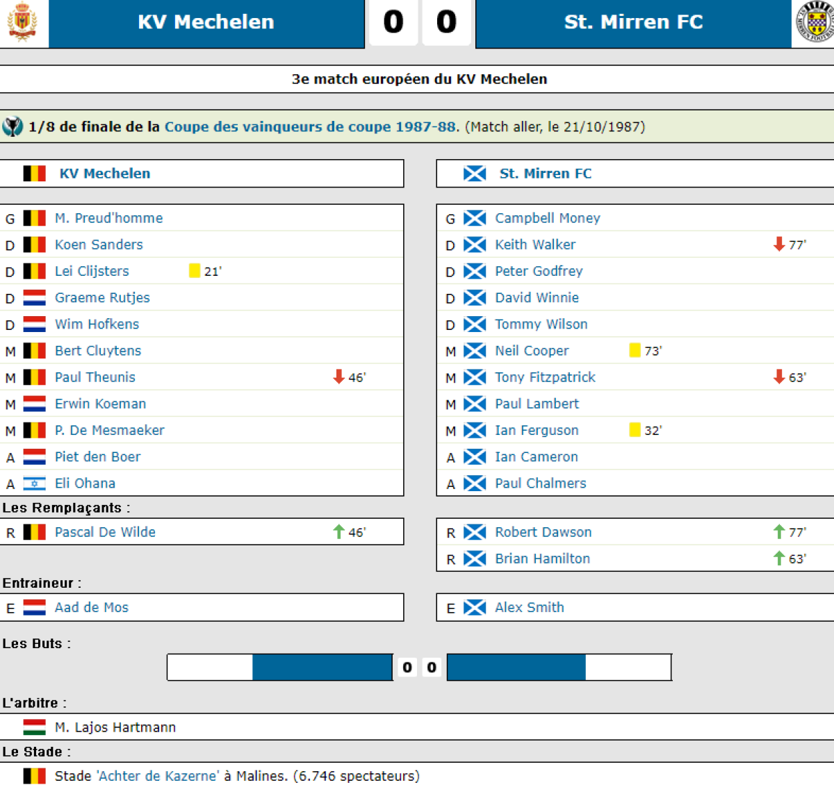The height and width of the screenshot is (785, 834).
Task: Click the KV Mechelen score box in header
Action: click(x=393, y=22)
